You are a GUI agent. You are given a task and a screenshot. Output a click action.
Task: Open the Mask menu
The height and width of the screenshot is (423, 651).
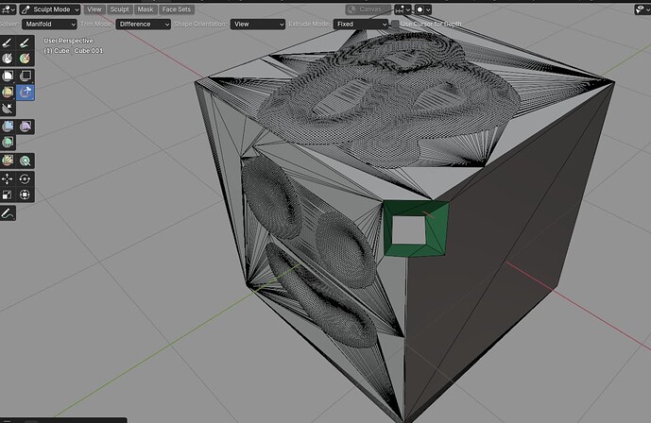click(146, 9)
